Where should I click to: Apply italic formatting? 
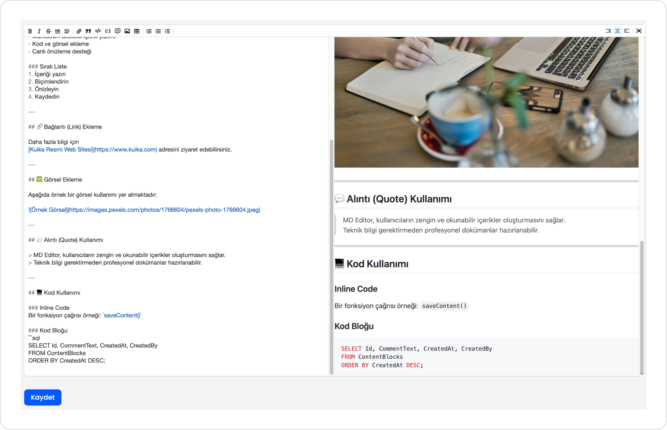[x=39, y=31]
